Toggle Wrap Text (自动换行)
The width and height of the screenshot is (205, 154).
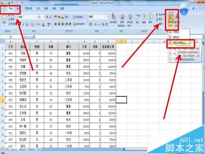pyautogui.click(x=78, y=17)
